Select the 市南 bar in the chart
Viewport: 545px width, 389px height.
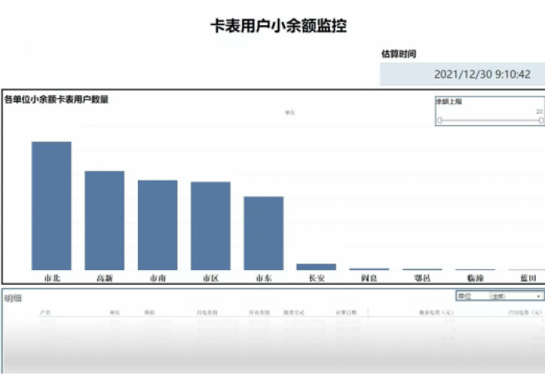(x=157, y=225)
